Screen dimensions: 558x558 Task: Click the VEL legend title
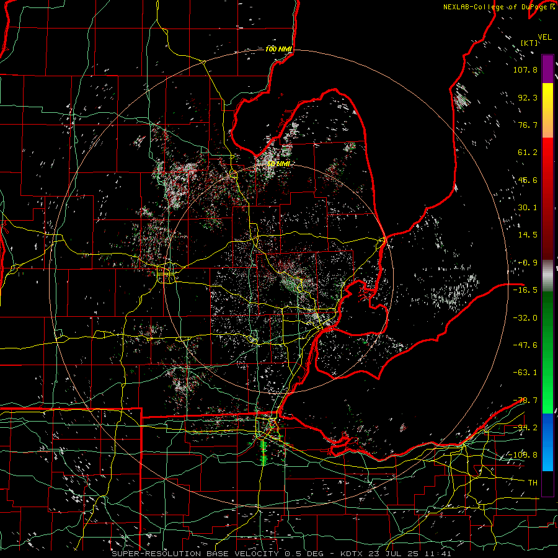click(544, 37)
